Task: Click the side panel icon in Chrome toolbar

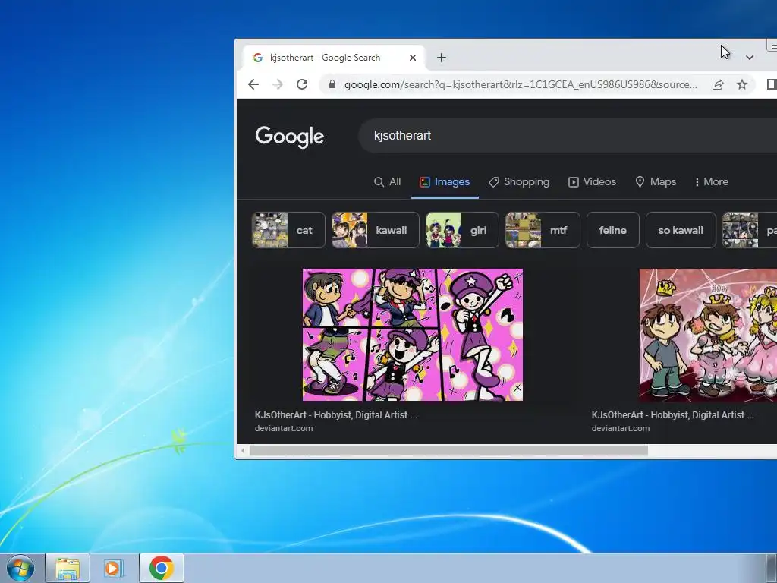Action: tap(772, 84)
